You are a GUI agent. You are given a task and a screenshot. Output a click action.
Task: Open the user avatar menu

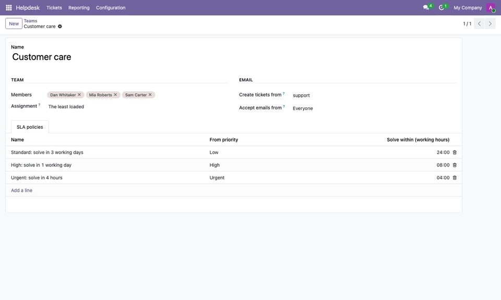pyautogui.click(x=491, y=8)
